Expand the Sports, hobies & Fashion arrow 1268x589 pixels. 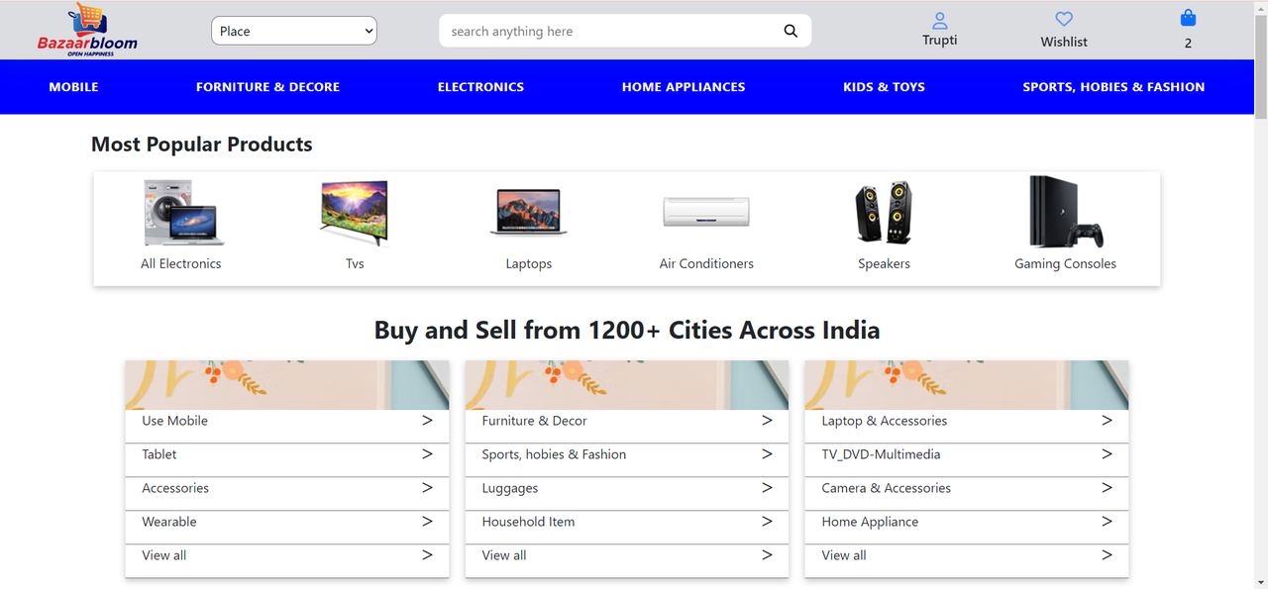767,454
